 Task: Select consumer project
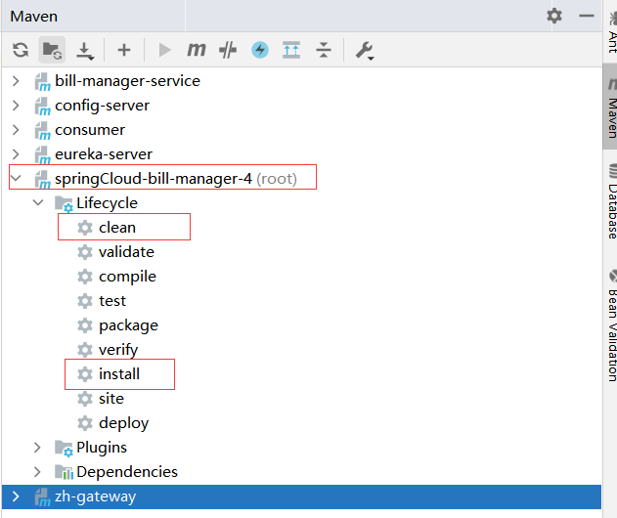click(90, 130)
